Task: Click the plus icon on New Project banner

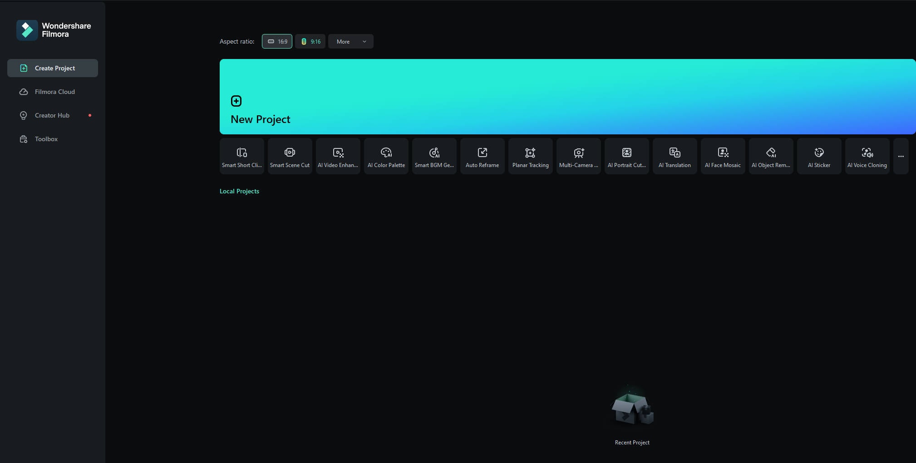Action: click(x=236, y=101)
